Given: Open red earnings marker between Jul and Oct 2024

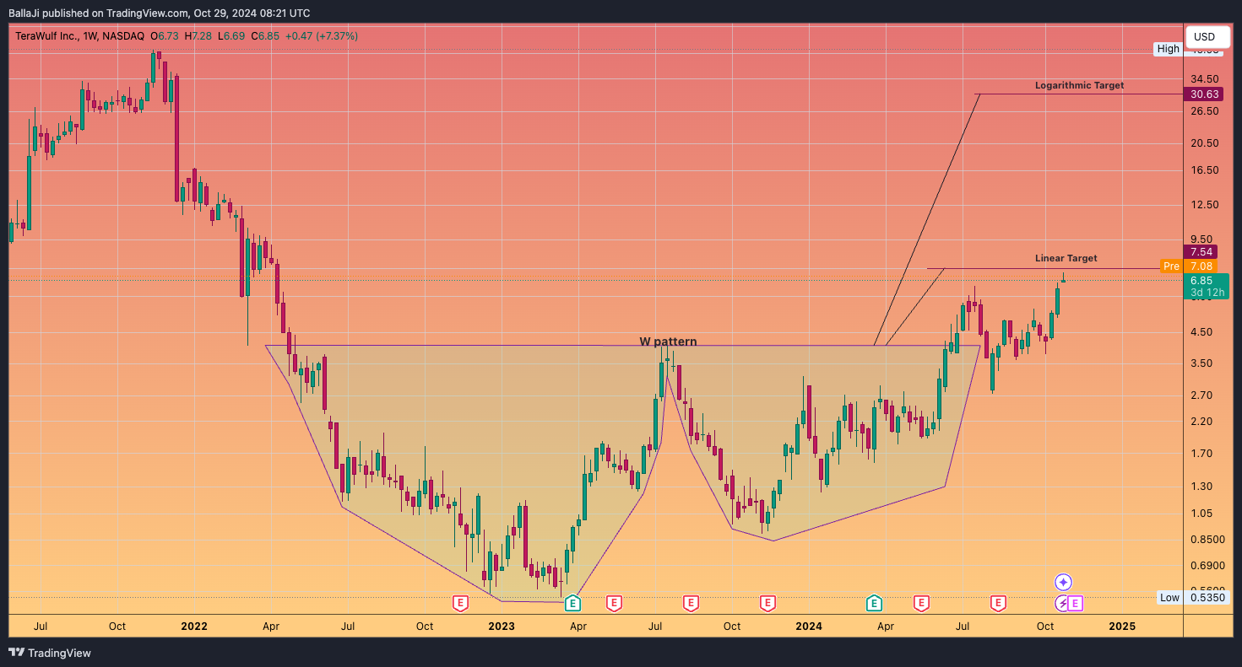Looking at the screenshot, I should 998,603.
